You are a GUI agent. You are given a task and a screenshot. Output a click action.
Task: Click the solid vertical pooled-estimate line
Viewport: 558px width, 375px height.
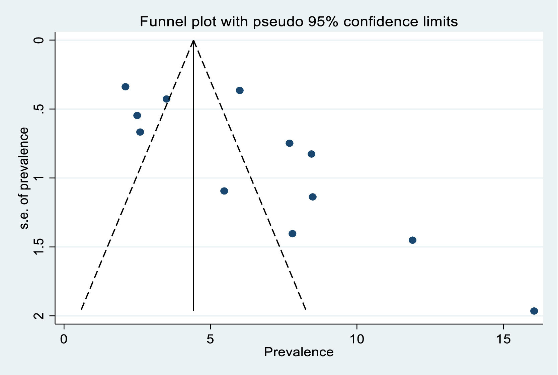193,201
